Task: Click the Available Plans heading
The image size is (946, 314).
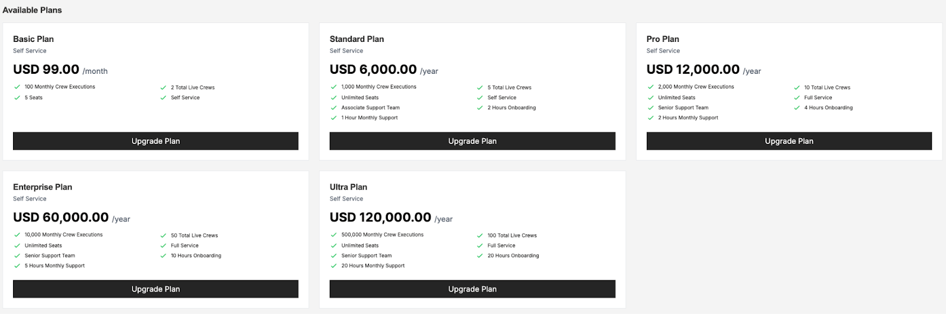Action: click(32, 10)
